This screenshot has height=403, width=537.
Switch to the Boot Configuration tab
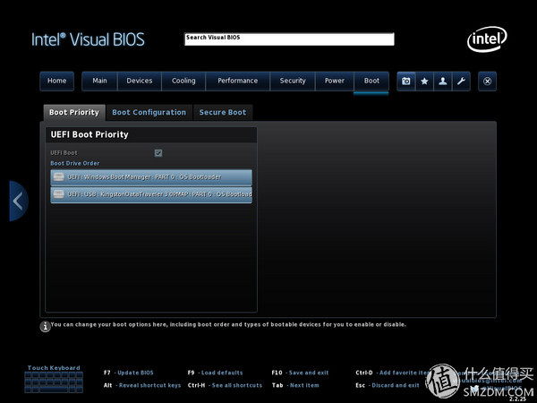point(149,113)
